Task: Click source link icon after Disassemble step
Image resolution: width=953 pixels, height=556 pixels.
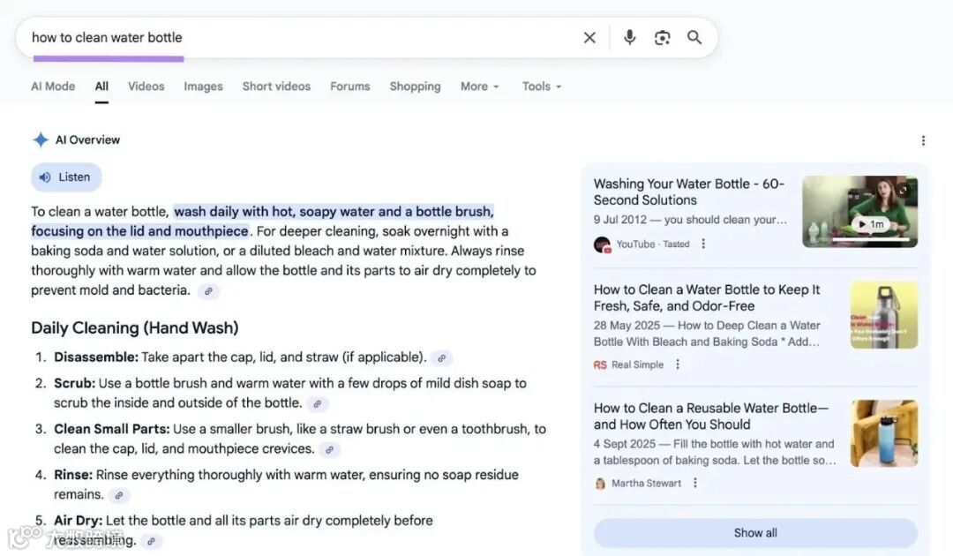Action: 442,358
